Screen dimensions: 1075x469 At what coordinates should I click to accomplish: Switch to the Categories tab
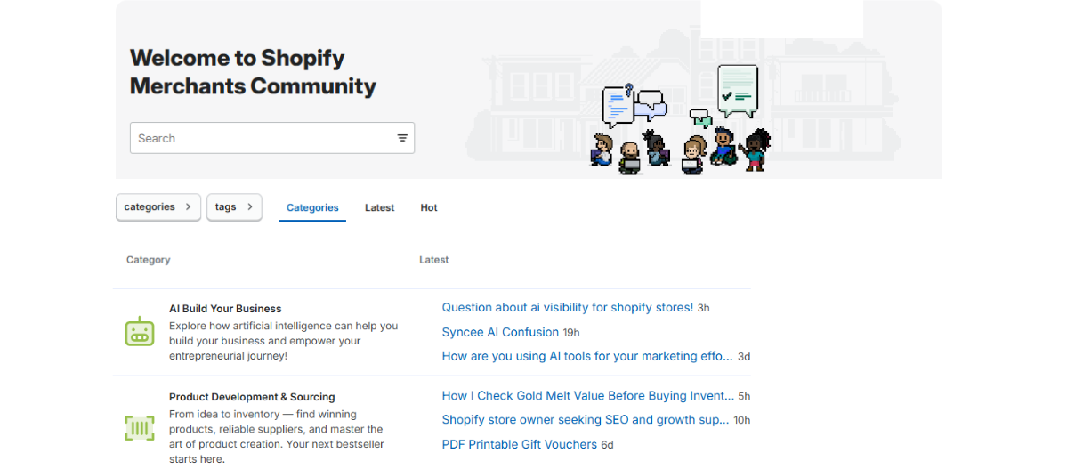[312, 208]
